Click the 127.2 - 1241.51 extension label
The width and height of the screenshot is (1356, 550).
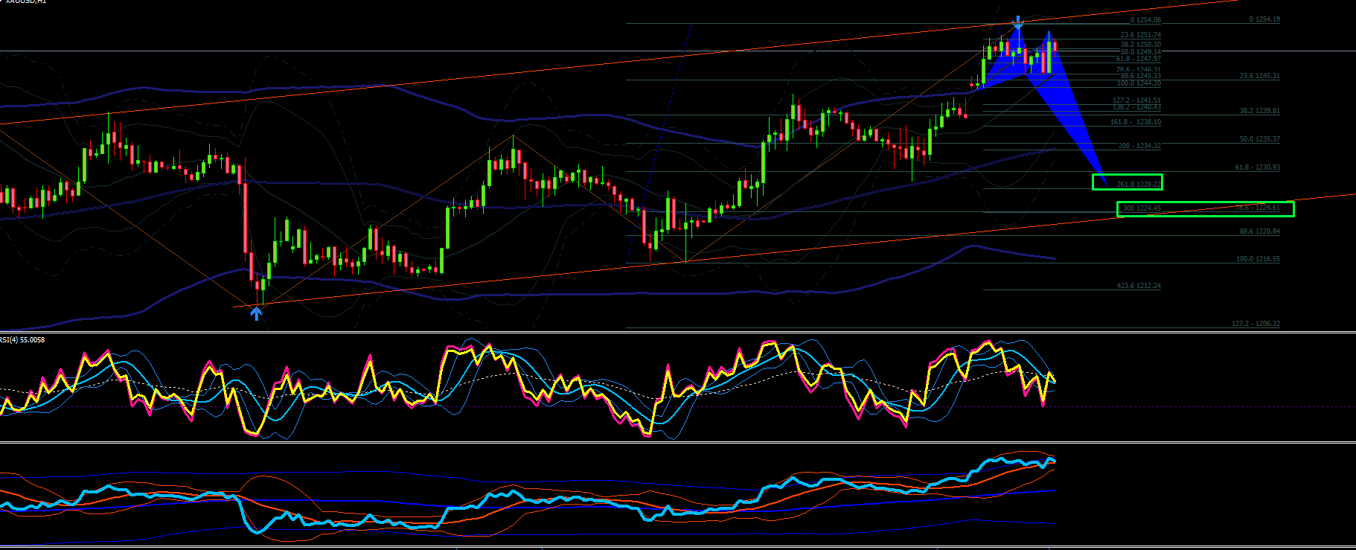1136,100
